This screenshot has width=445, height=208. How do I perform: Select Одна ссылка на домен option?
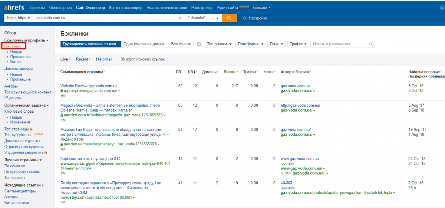click(x=145, y=44)
